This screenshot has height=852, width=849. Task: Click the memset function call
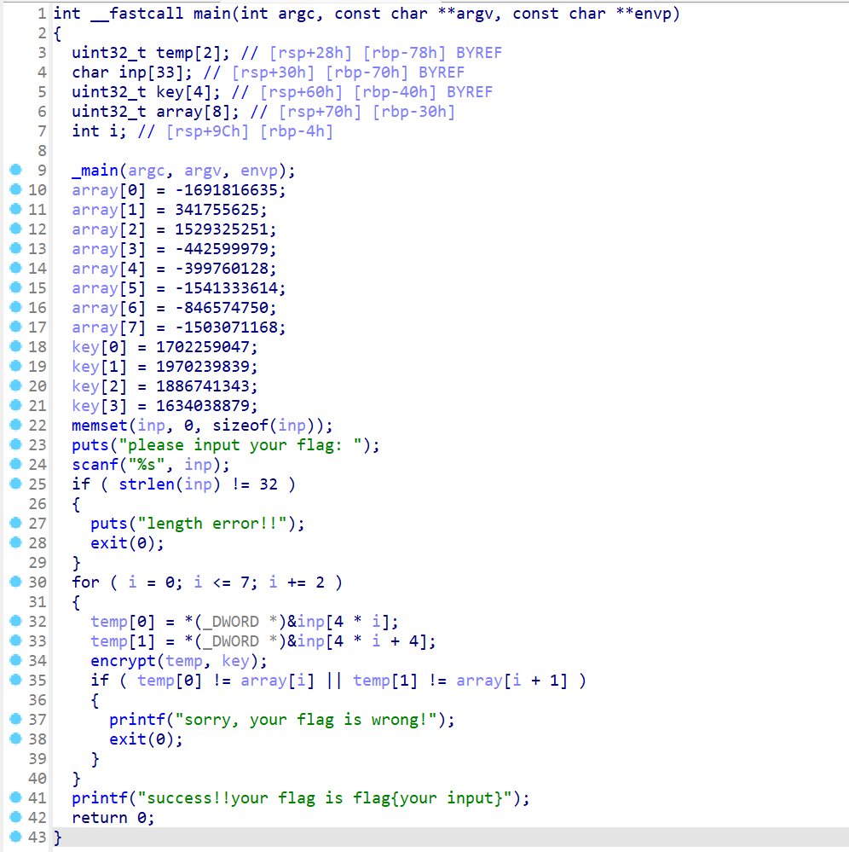(100, 426)
